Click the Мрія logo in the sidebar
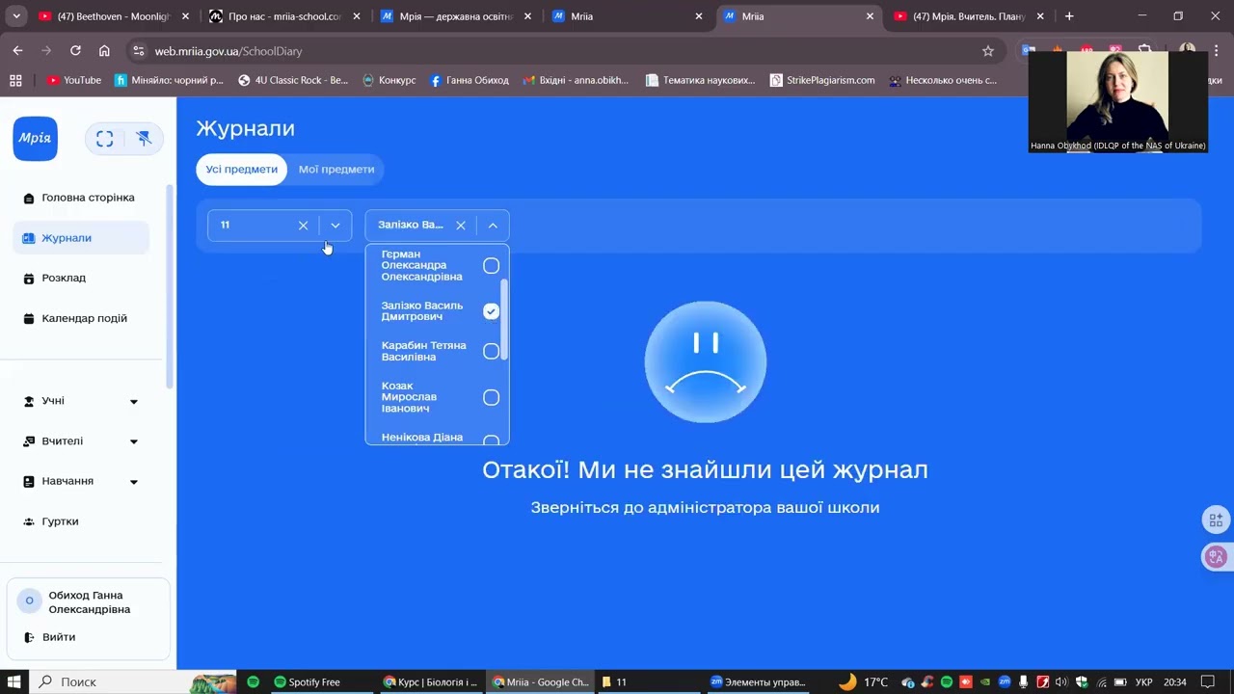Viewport: 1234px width, 694px height. tap(35, 138)
